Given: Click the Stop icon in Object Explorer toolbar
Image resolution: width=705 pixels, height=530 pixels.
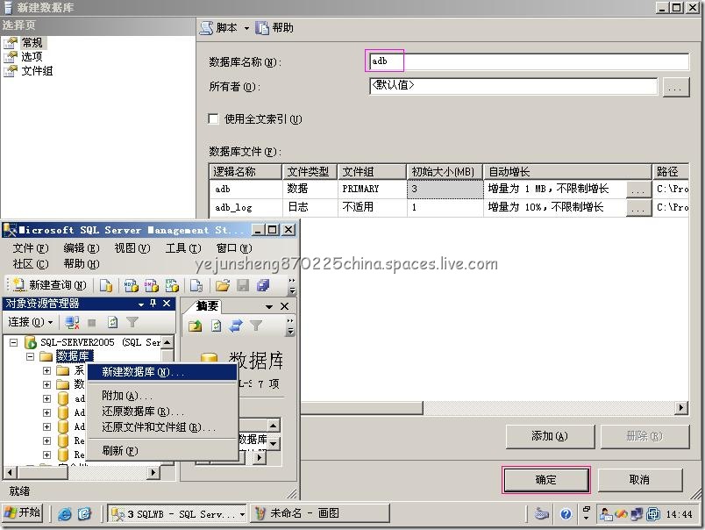Looking at the screenshot, I should [x=92, y=322].
